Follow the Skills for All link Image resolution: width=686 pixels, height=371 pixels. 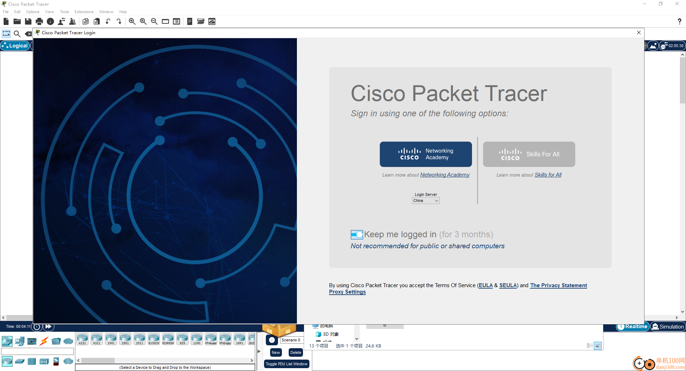548,175
